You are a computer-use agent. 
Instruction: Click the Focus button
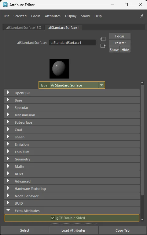pyautogui.click(x=120, y=36)
